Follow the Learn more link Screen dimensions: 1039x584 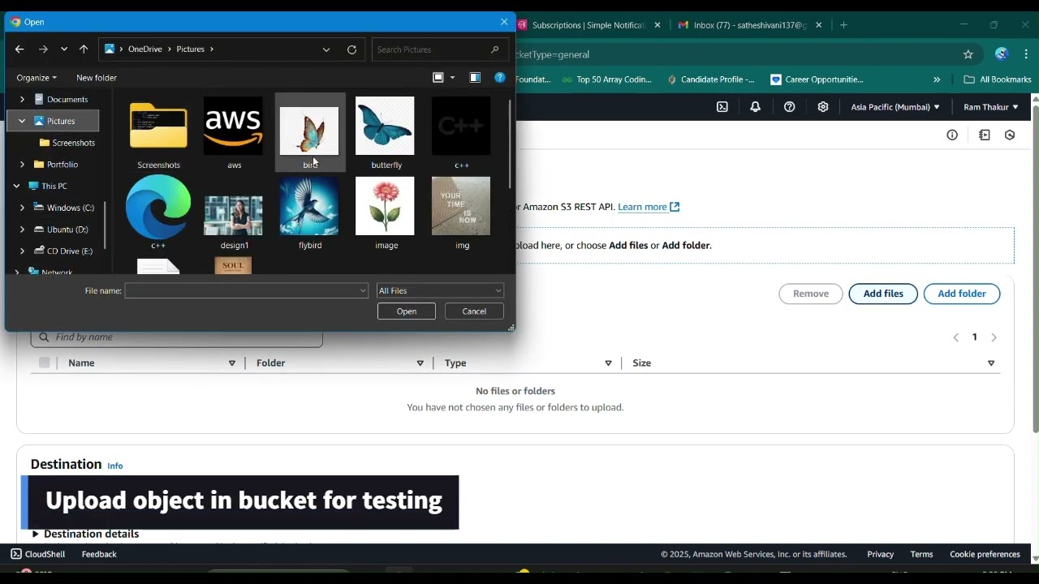[x=649, y=207]
